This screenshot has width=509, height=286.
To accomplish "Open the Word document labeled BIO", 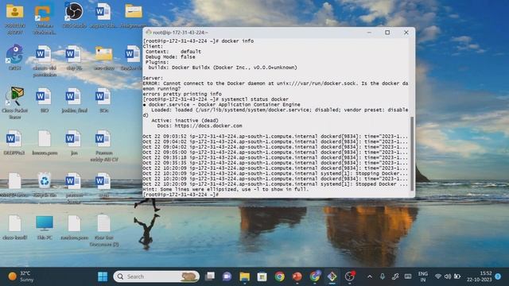I will [45, 100].
